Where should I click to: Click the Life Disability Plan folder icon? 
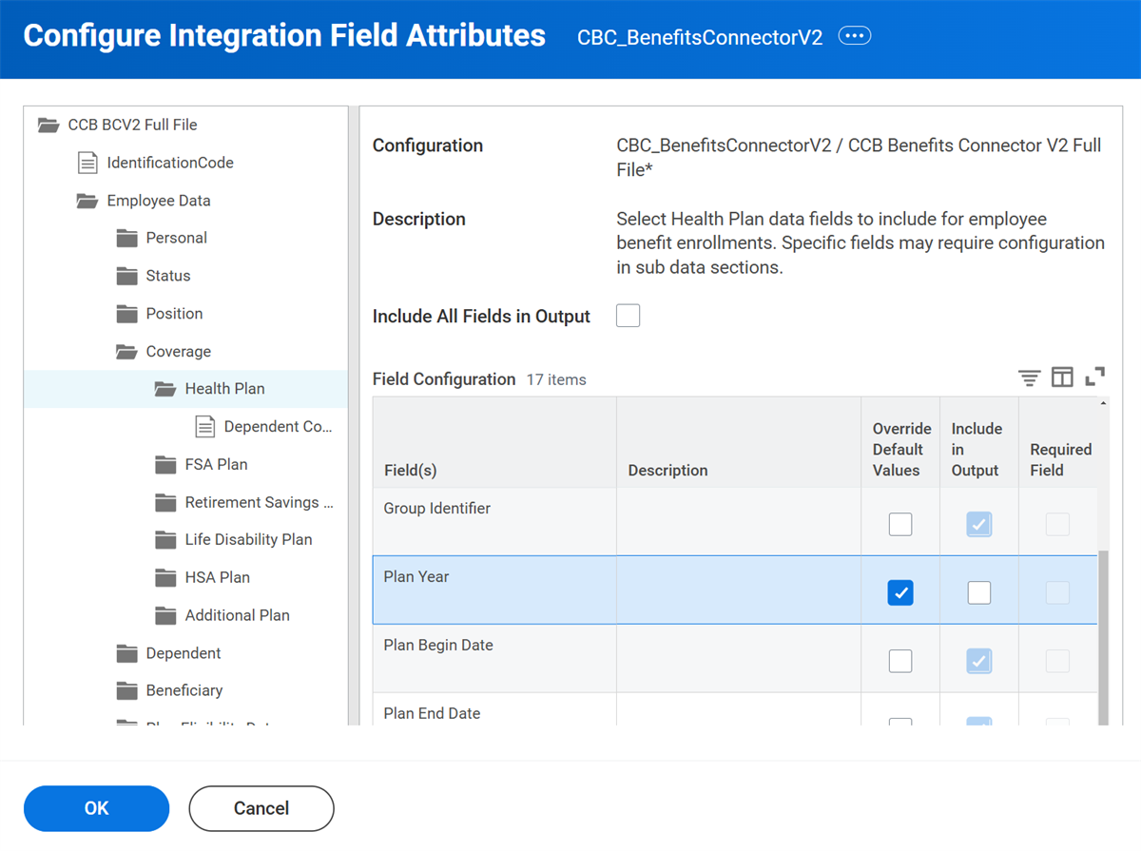(166, 540)
